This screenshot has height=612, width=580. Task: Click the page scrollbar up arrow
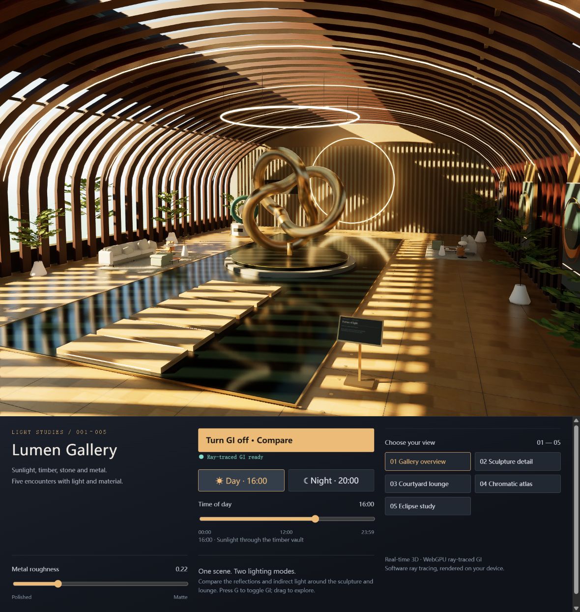(576, 421)
